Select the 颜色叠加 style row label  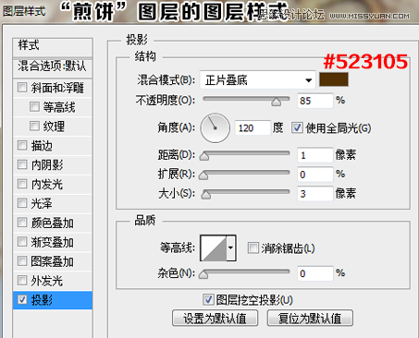(53, 223)
